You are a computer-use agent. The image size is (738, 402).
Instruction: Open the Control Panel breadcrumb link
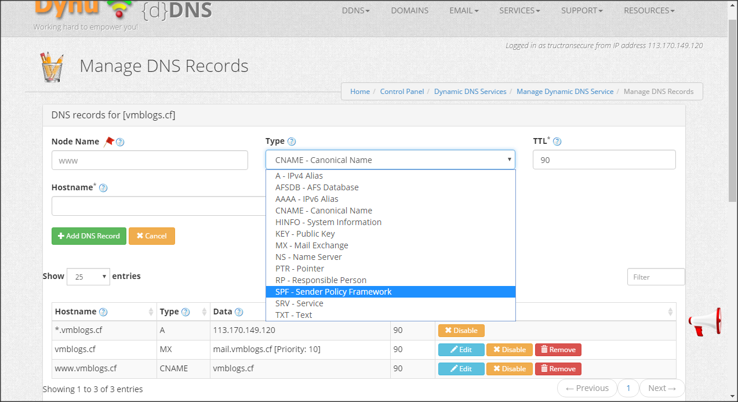(x=402, y=92)
